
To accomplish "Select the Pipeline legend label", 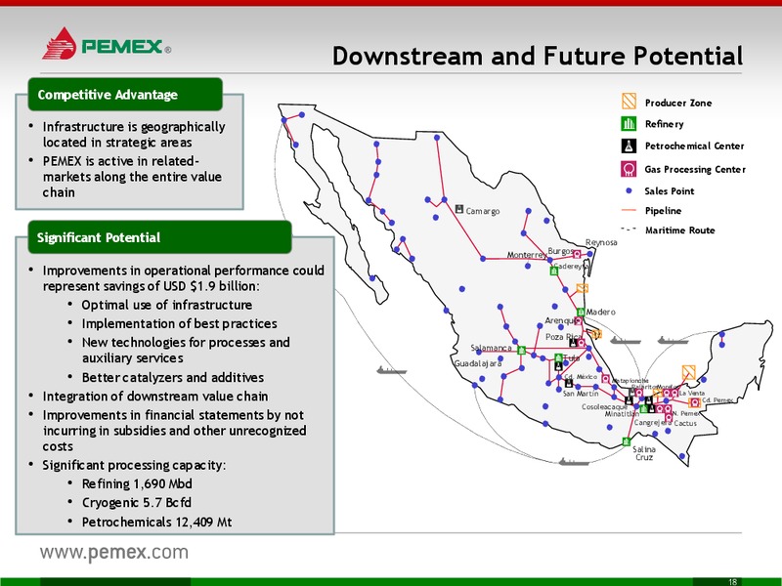I will click(x=663, y=211).
